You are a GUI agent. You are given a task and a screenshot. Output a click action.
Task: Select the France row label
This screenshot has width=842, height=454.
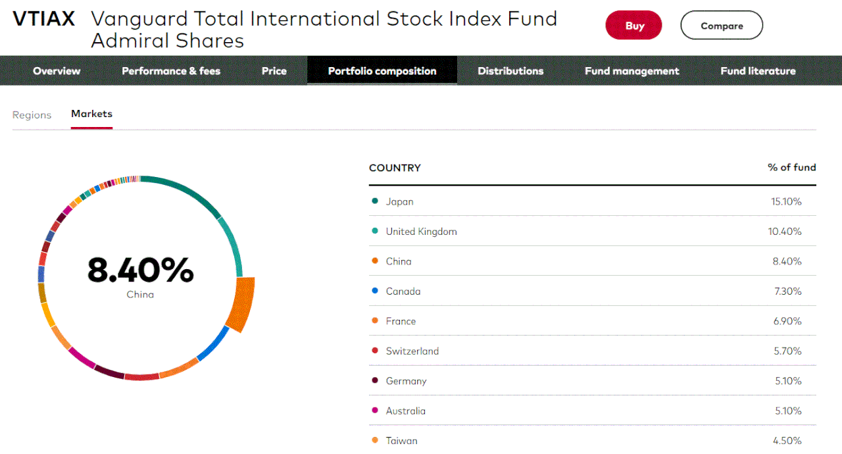[x=401, y=321]
